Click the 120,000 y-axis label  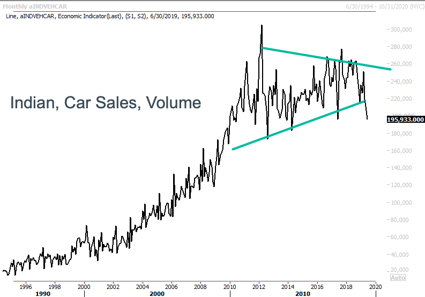(401, 185)
